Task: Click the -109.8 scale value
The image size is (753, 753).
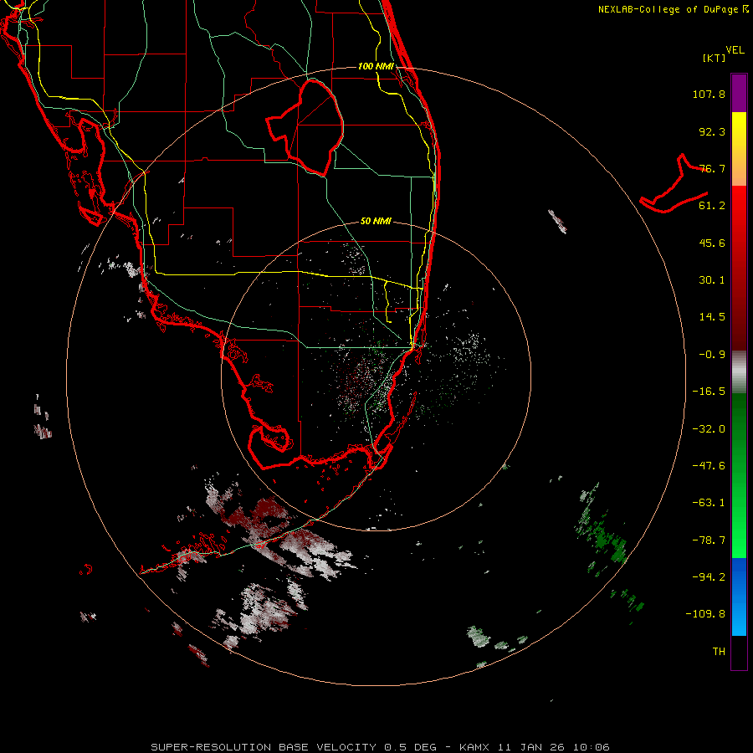Action: [x=705, y=614]
